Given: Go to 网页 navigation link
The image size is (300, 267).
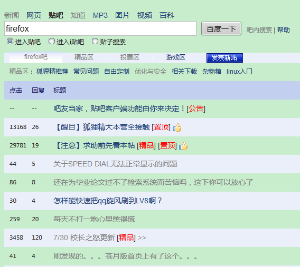Looking at the screenshot, I should [34, 15].
